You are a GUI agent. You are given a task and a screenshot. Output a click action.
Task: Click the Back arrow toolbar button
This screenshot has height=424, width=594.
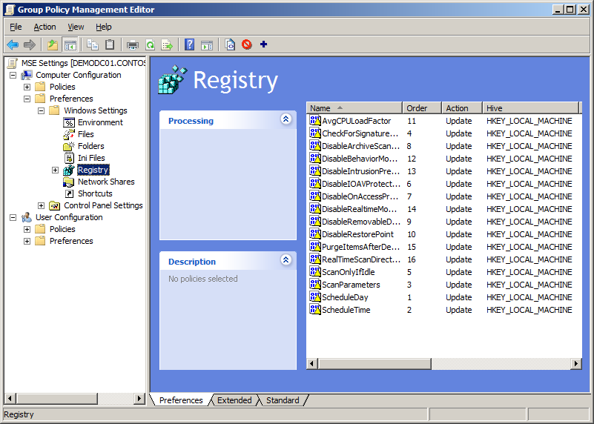pos(13,44)
